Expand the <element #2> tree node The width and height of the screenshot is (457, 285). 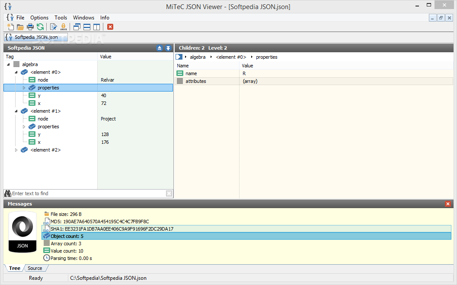pyautogui.click(x=16, y=150)
